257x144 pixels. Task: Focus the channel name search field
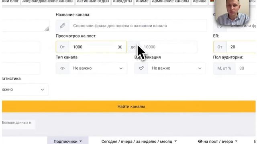tap(138, 26)
